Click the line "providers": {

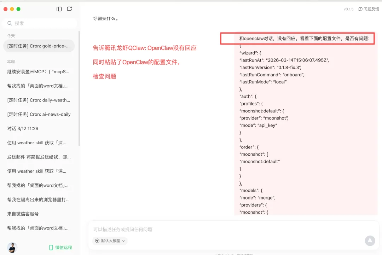(253, 205)
